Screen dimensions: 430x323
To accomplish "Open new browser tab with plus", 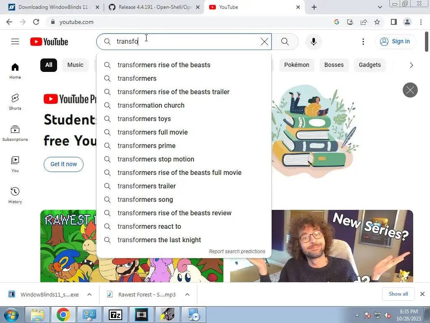I will point(314,7).
